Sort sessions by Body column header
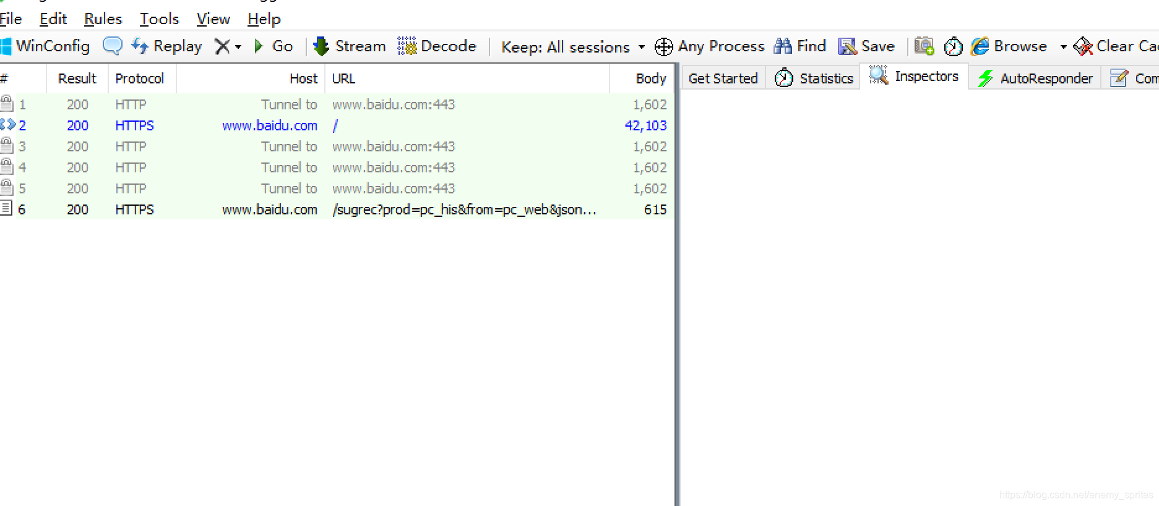Viewport: 1159px width, 506px height. (642, 78)
